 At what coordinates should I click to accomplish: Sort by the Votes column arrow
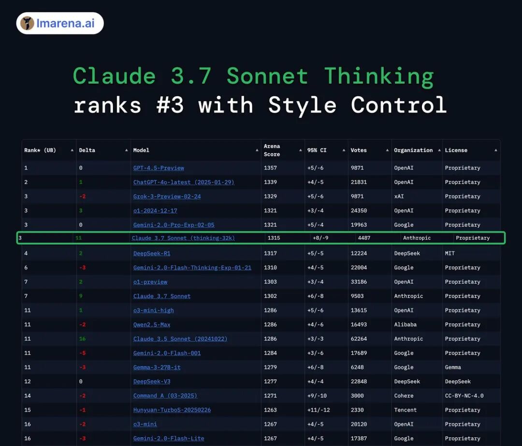tap(388, 150)
